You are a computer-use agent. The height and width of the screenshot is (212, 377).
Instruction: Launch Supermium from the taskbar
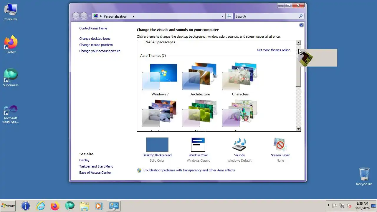(70, 206)
